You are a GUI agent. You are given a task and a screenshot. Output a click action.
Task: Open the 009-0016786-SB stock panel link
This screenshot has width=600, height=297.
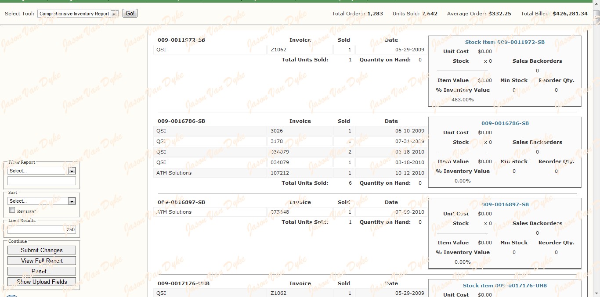coord(505,123)
